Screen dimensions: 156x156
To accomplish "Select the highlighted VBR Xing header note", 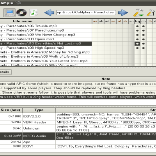I will (78, 97).
